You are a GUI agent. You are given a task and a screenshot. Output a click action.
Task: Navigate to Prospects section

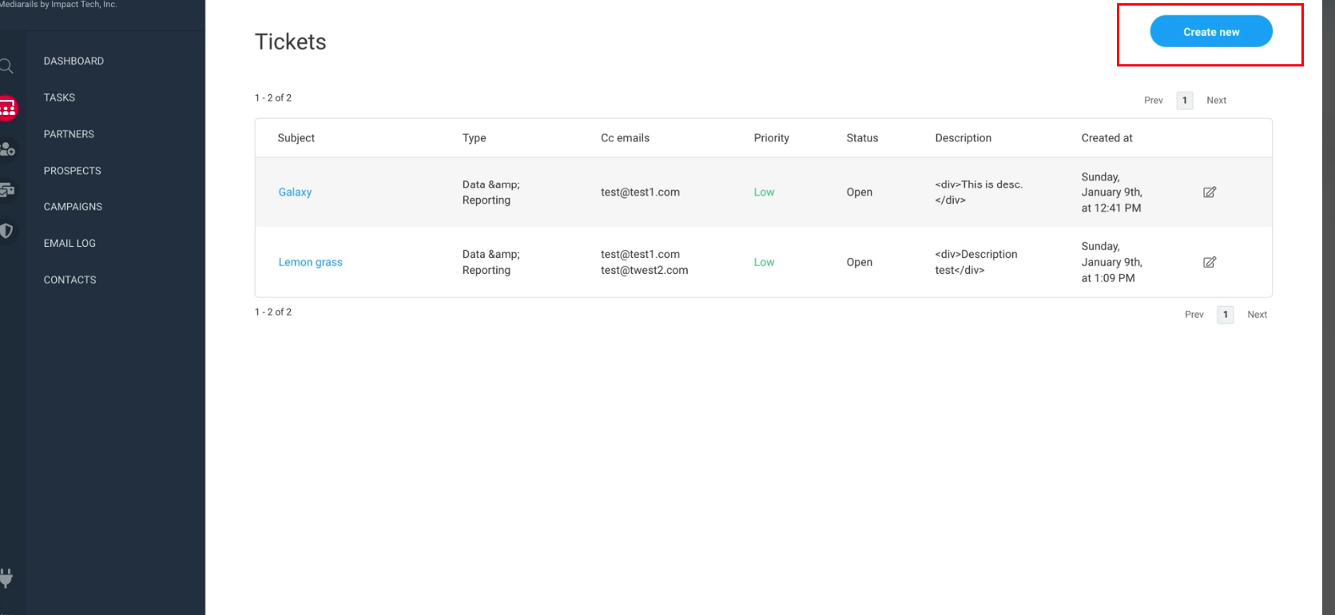[x=72, y=171]
